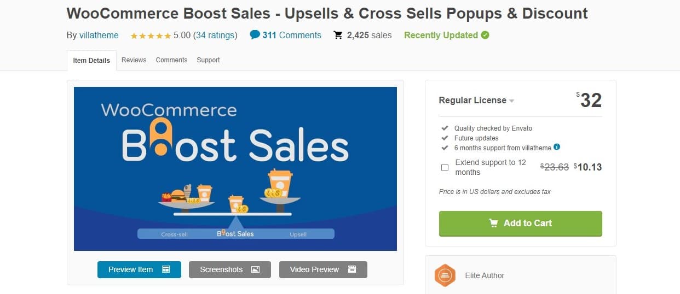Click the Preview Item button
This screenshot has height=294, width=680.
[139, 269]
